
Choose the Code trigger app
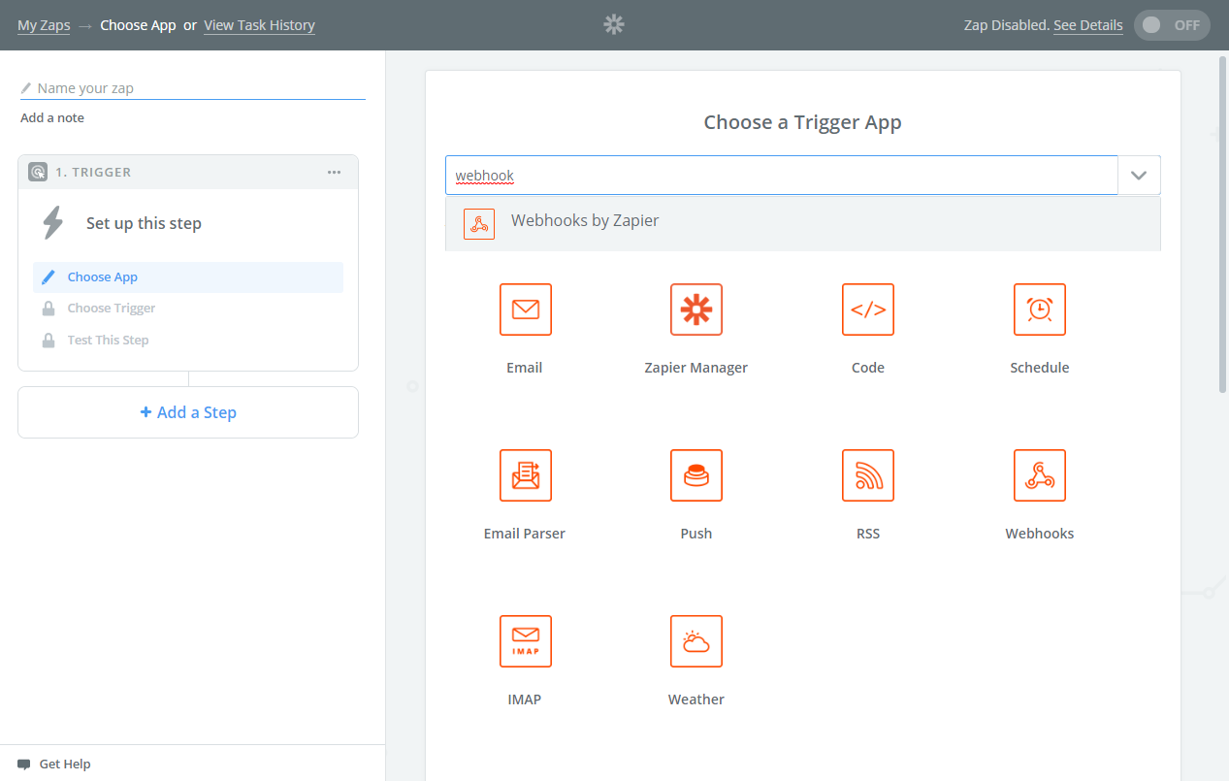[x=867, y=309]
